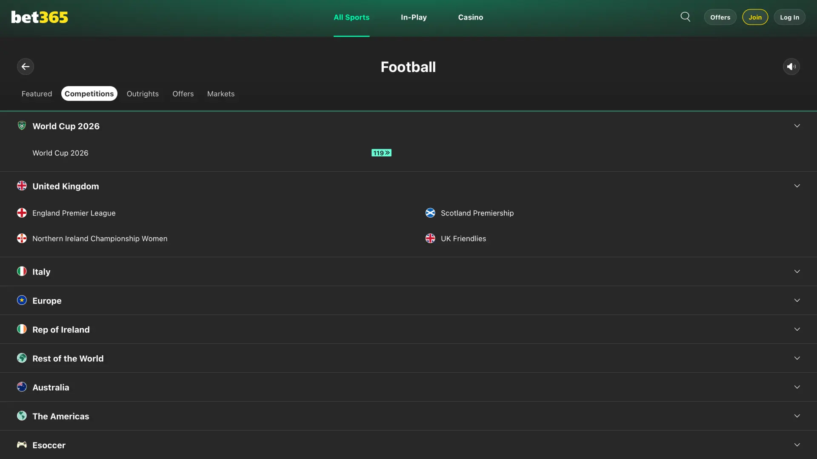This screenshot has width=817, height=459.
Task: Click the Australia flag icon
Action: (22, 387)
